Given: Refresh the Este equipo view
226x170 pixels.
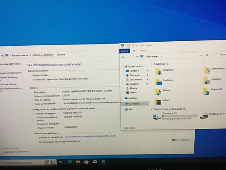Looking at the screenshot, I should [x=207, y=55].
